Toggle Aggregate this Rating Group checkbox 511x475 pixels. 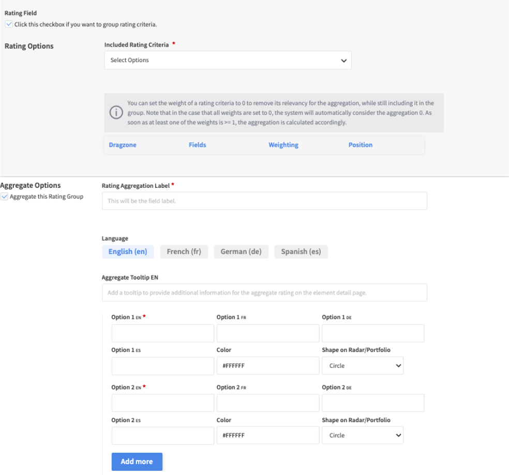coord(5,197)
